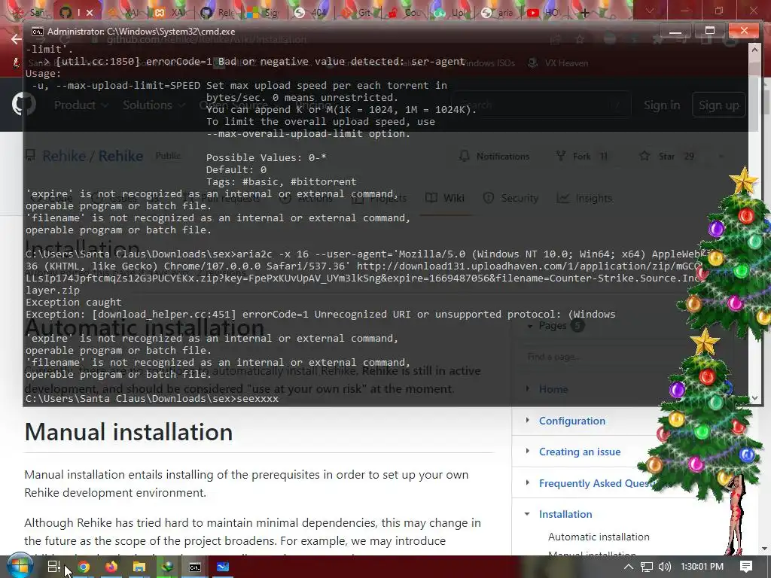Open the Windows Start orb

(20, 567)
